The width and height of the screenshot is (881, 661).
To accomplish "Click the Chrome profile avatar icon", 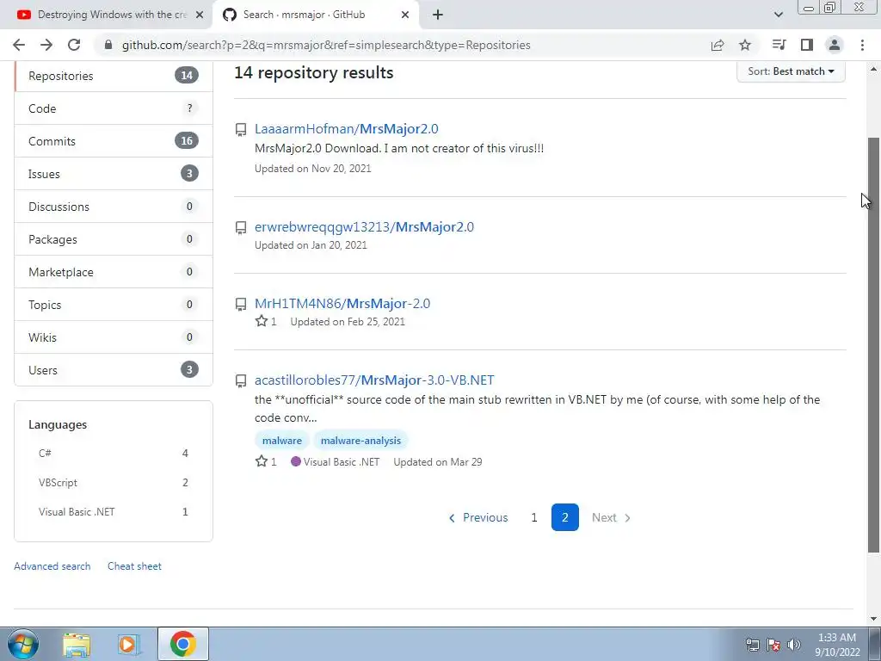I will tap(835, 45).
